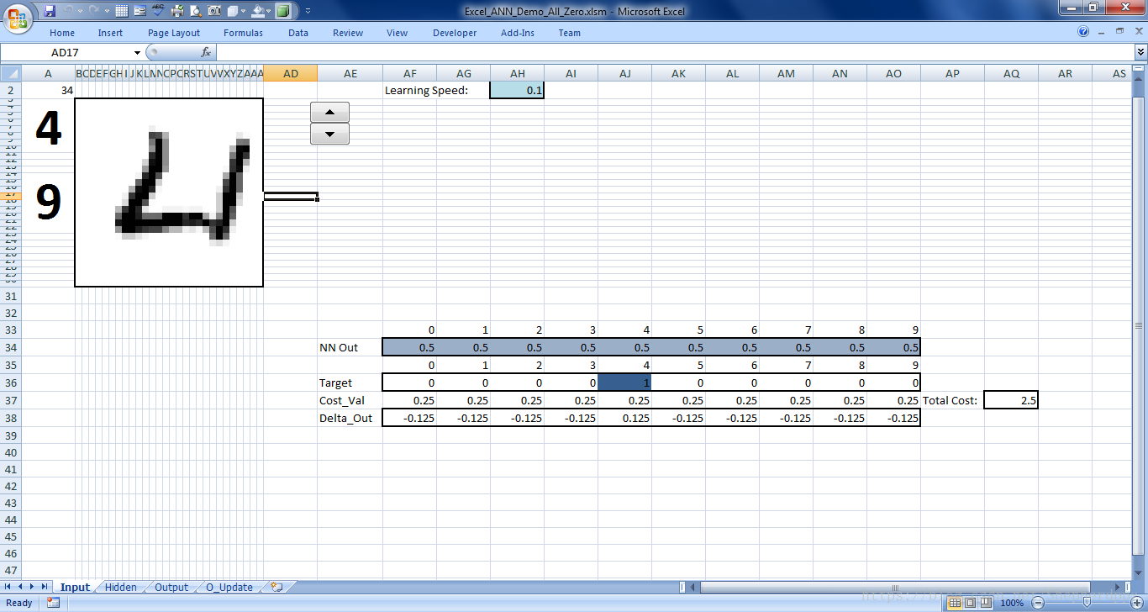This screenshot has height=612, width=1148.
Task: Expand the formula bar chevron
Action: tap(1140, 52)
